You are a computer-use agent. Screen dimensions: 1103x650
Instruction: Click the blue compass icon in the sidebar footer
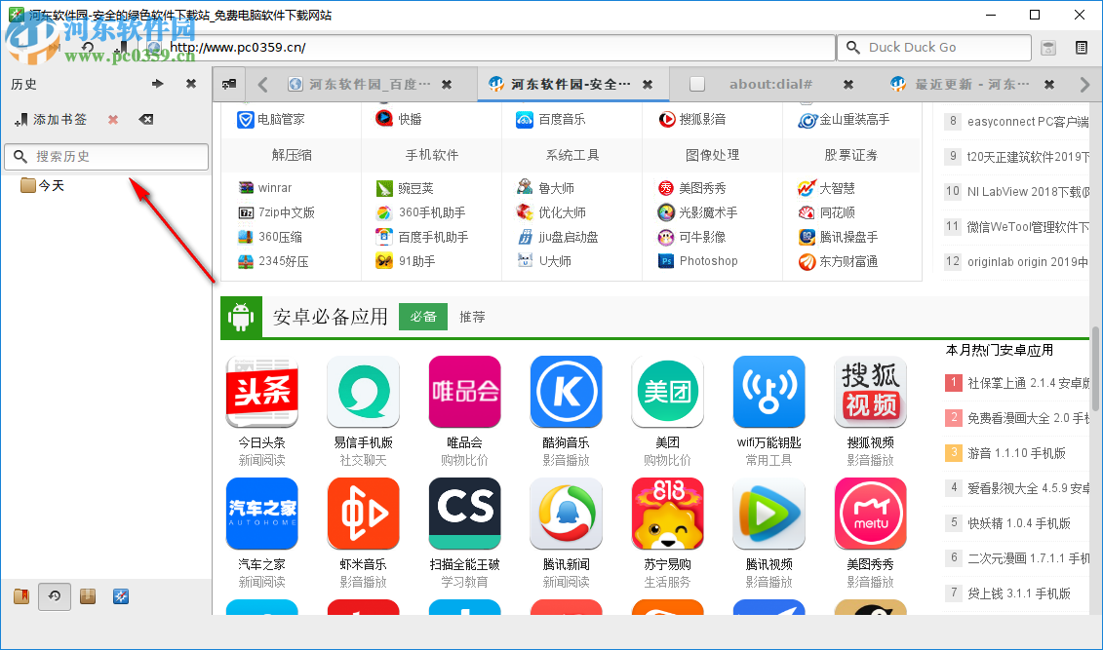point(120,595)
